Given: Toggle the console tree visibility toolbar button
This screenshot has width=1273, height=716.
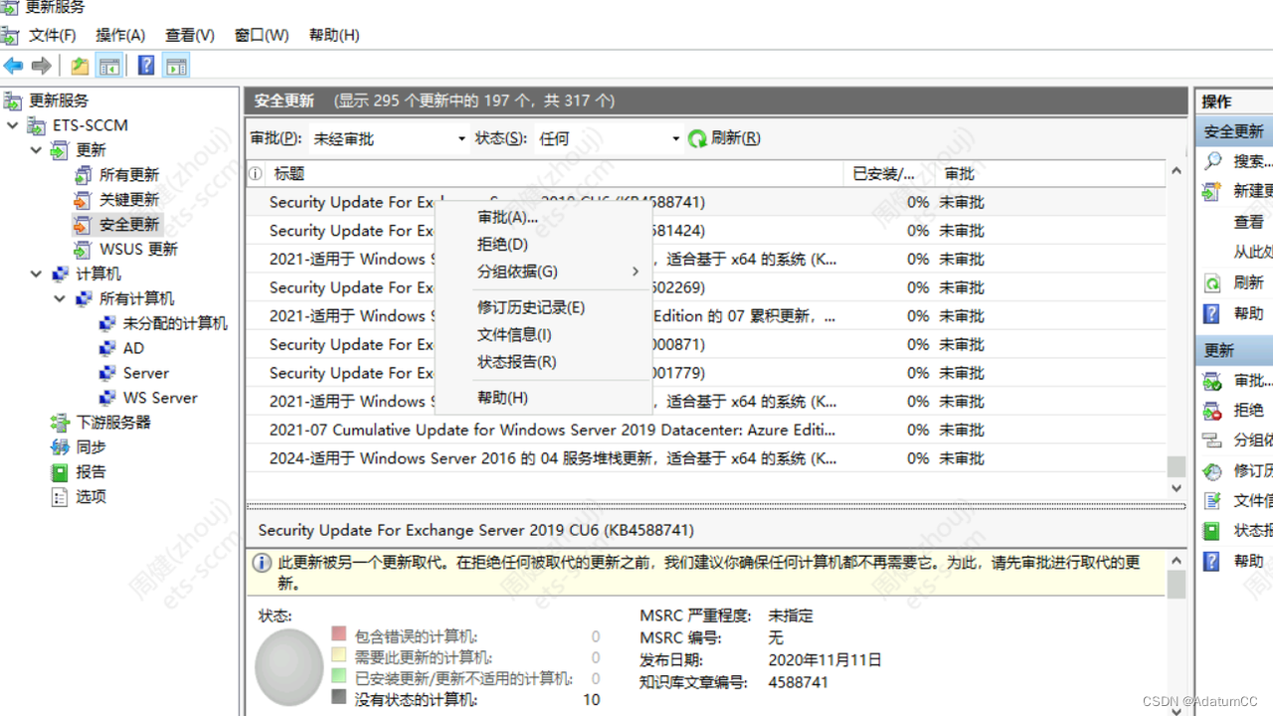Looking at the screenshot, I should click(109, 66).
